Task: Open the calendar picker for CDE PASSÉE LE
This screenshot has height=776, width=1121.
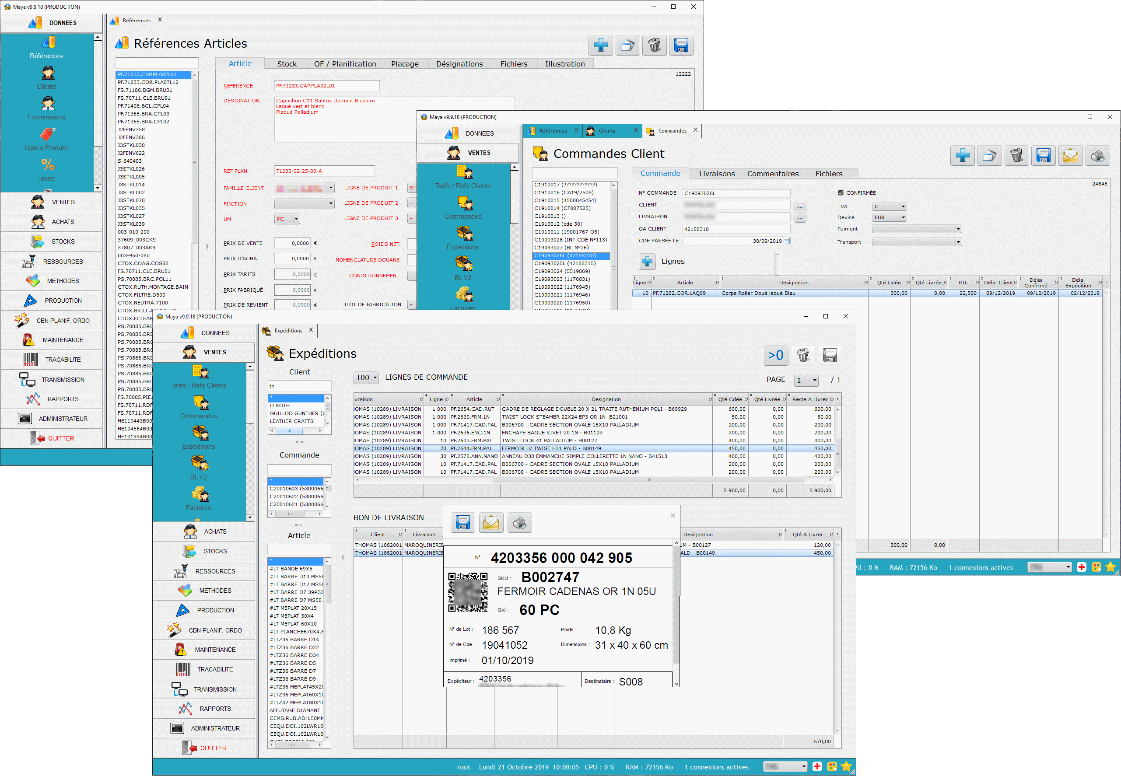Action: coord(787,241)
